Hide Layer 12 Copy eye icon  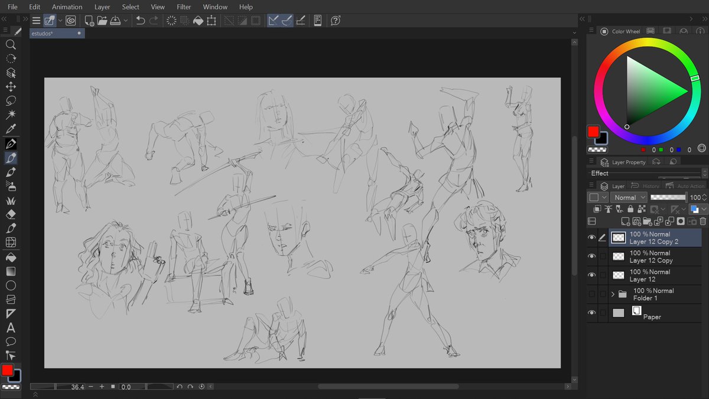(x=591, y=257)
